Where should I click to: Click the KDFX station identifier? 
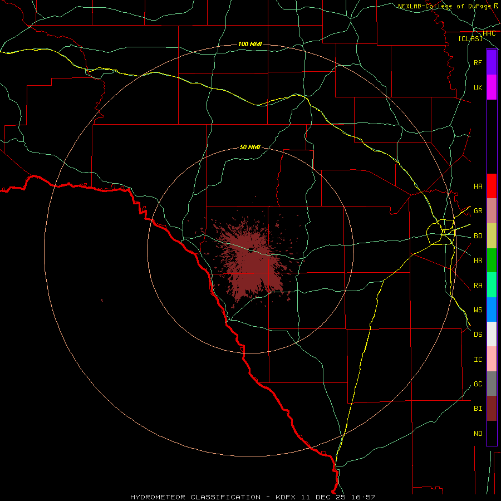[286, 497]
